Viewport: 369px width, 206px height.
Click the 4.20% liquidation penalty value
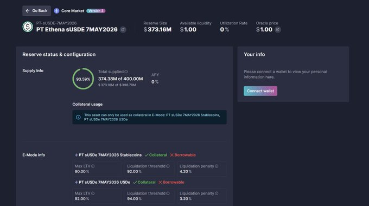coord(186,172)
